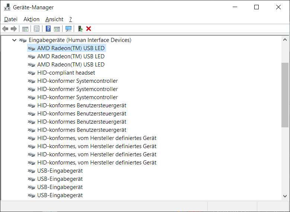This screenshot has height=212, width=290.
Task: Click the blue Help question mark icon
Action: [48, 29]
